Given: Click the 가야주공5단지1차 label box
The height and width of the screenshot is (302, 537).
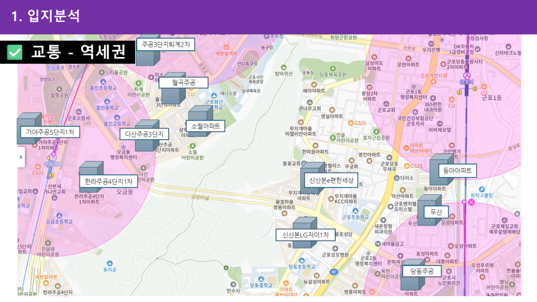Looking at the screenshot, I should (49, 132).
